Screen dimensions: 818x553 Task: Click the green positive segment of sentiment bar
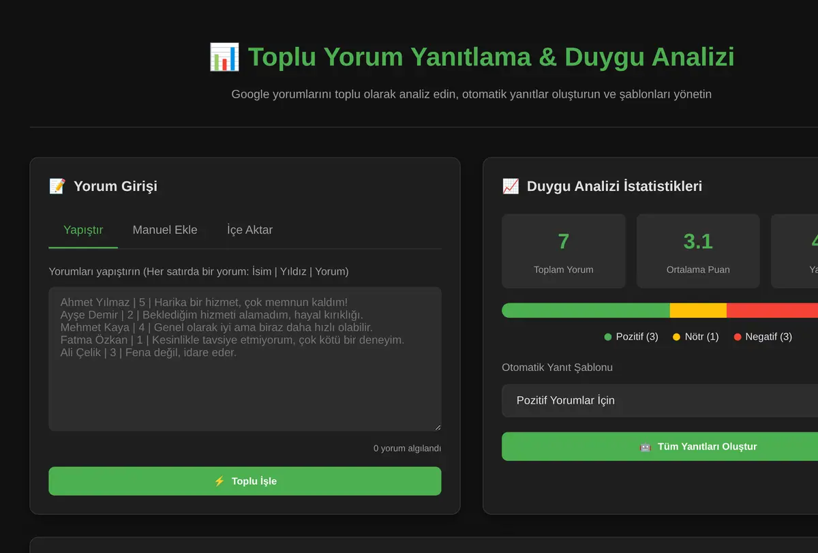point(586,310)
